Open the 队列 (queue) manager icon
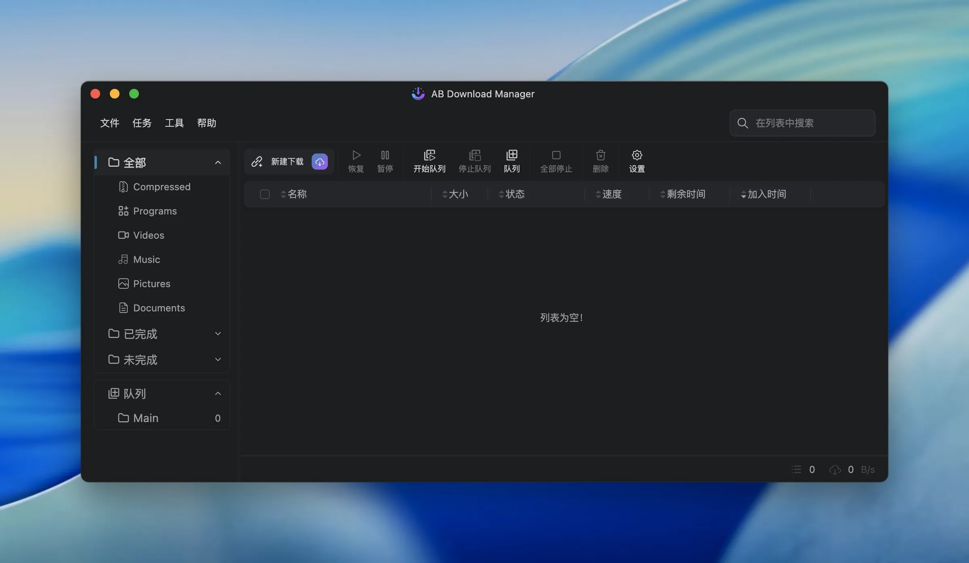This screenshot has width=969, height=563. pyautogui.click(x=512, y=161)
